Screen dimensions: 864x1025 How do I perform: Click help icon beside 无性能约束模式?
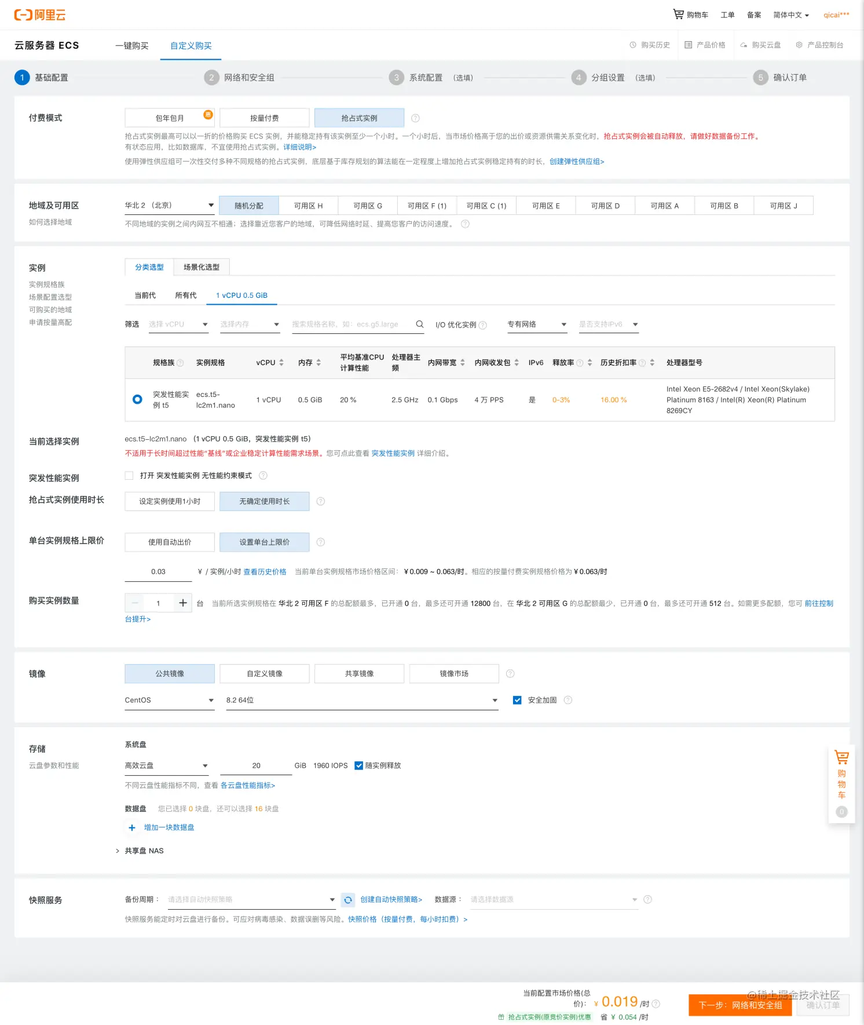click(x=263, y=476)
